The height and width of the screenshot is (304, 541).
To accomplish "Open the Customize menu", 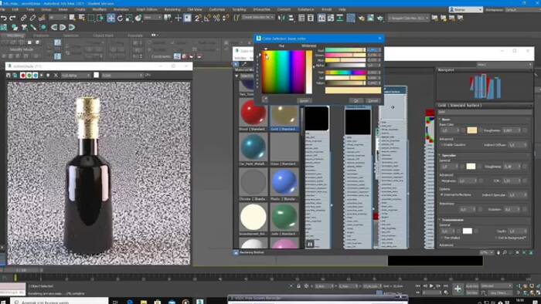I will pos(217,9).
